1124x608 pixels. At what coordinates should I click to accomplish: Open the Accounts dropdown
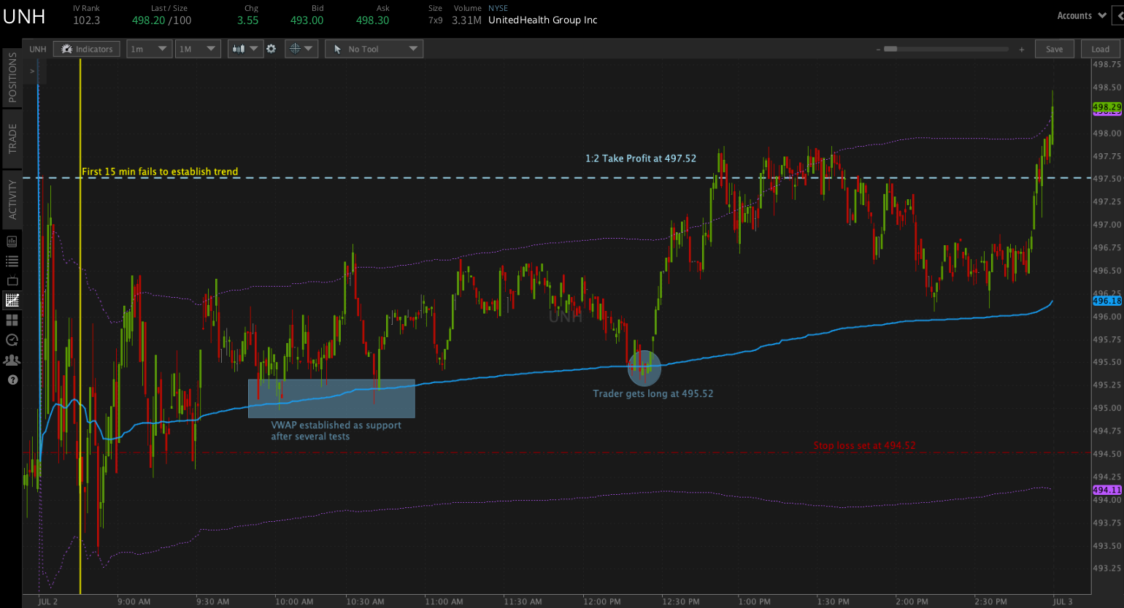1080,15
